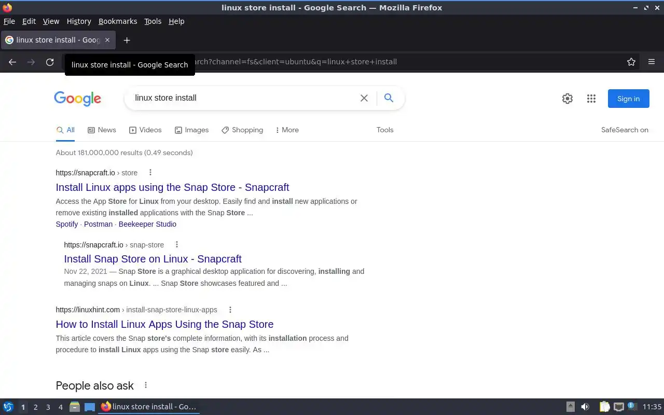Open options dots beside snapcraft.io › snap-store result
The height and width of the screenshot is (415, 664).
[x=176, y=244]
